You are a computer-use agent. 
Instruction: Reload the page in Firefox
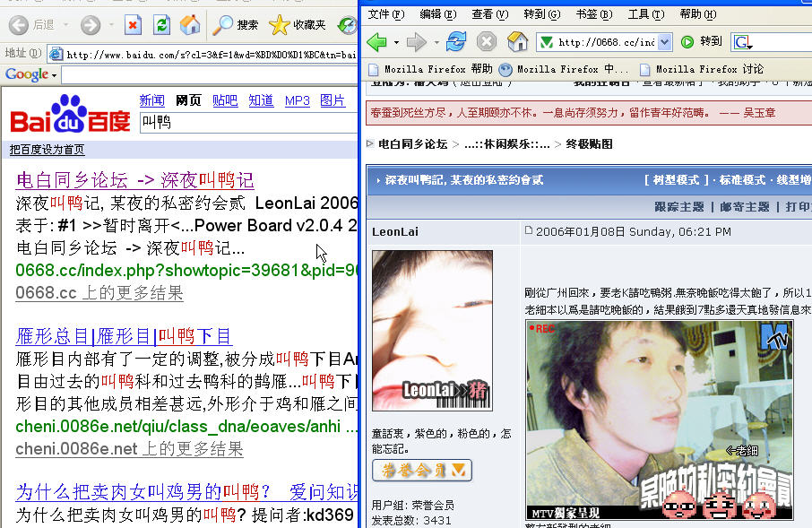[456, 42]
